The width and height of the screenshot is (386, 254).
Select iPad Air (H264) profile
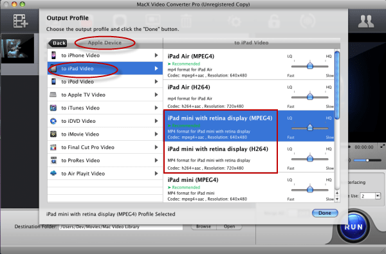[248, 95]
